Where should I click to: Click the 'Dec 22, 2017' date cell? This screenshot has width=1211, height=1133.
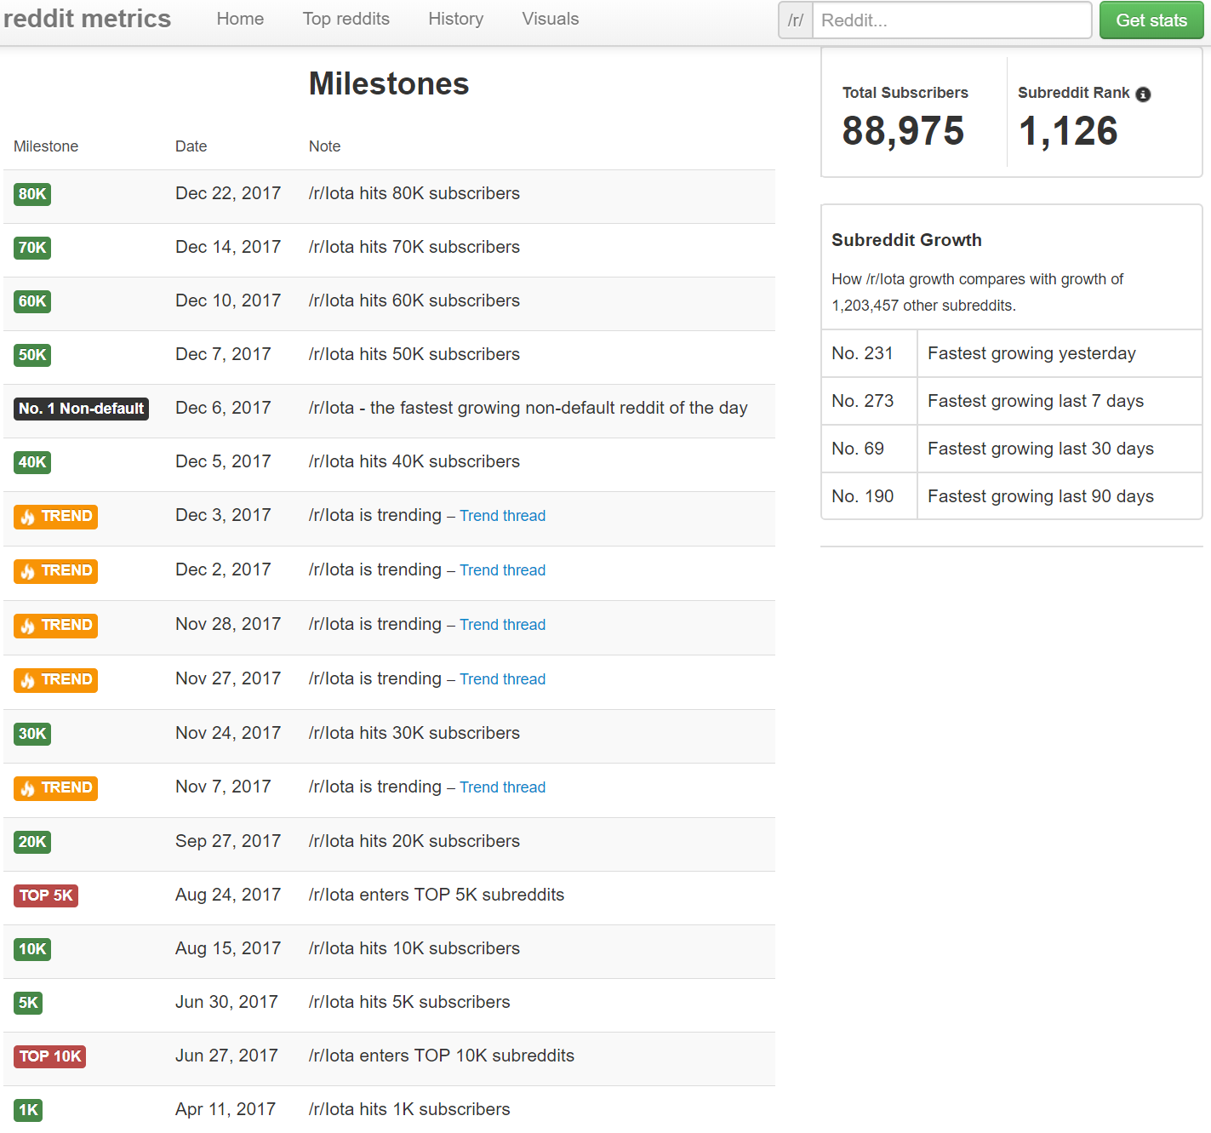(228, 193)
